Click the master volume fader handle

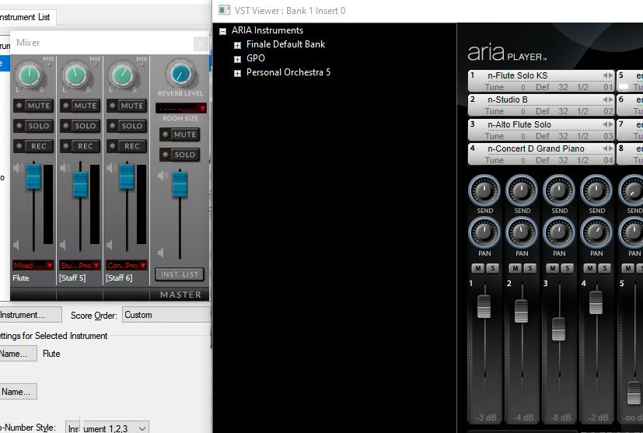180,183
